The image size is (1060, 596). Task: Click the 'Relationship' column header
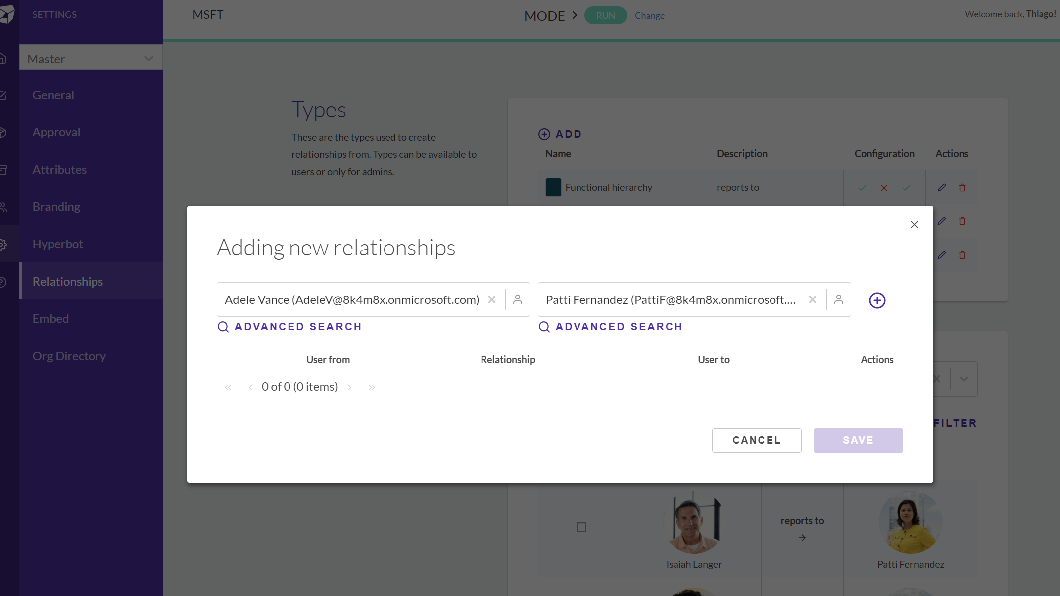pyautogui.click(x=508, y=360)
